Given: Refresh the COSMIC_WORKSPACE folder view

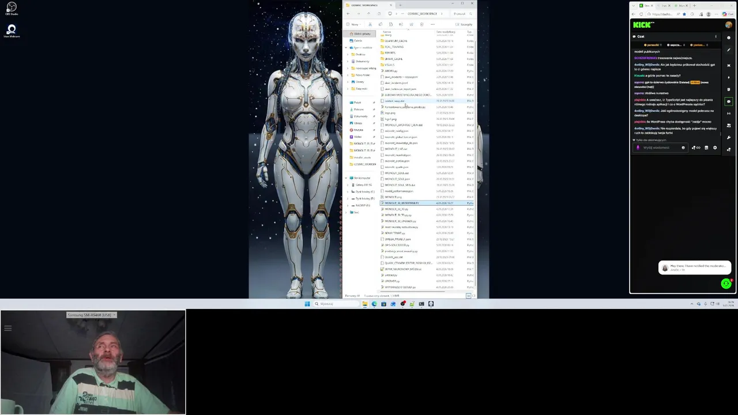Looking at the screenshot, I should 379,14.
